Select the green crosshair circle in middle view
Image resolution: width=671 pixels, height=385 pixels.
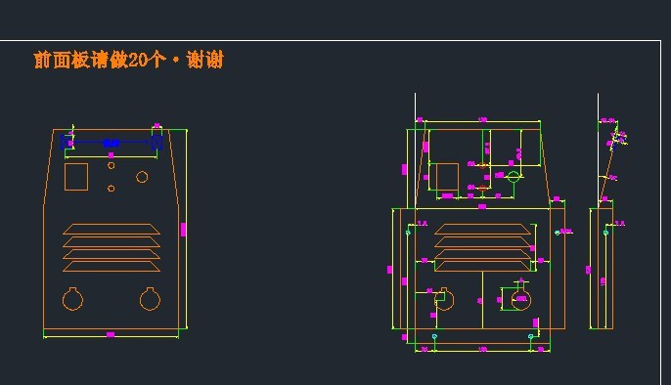[x=514, y=177]
